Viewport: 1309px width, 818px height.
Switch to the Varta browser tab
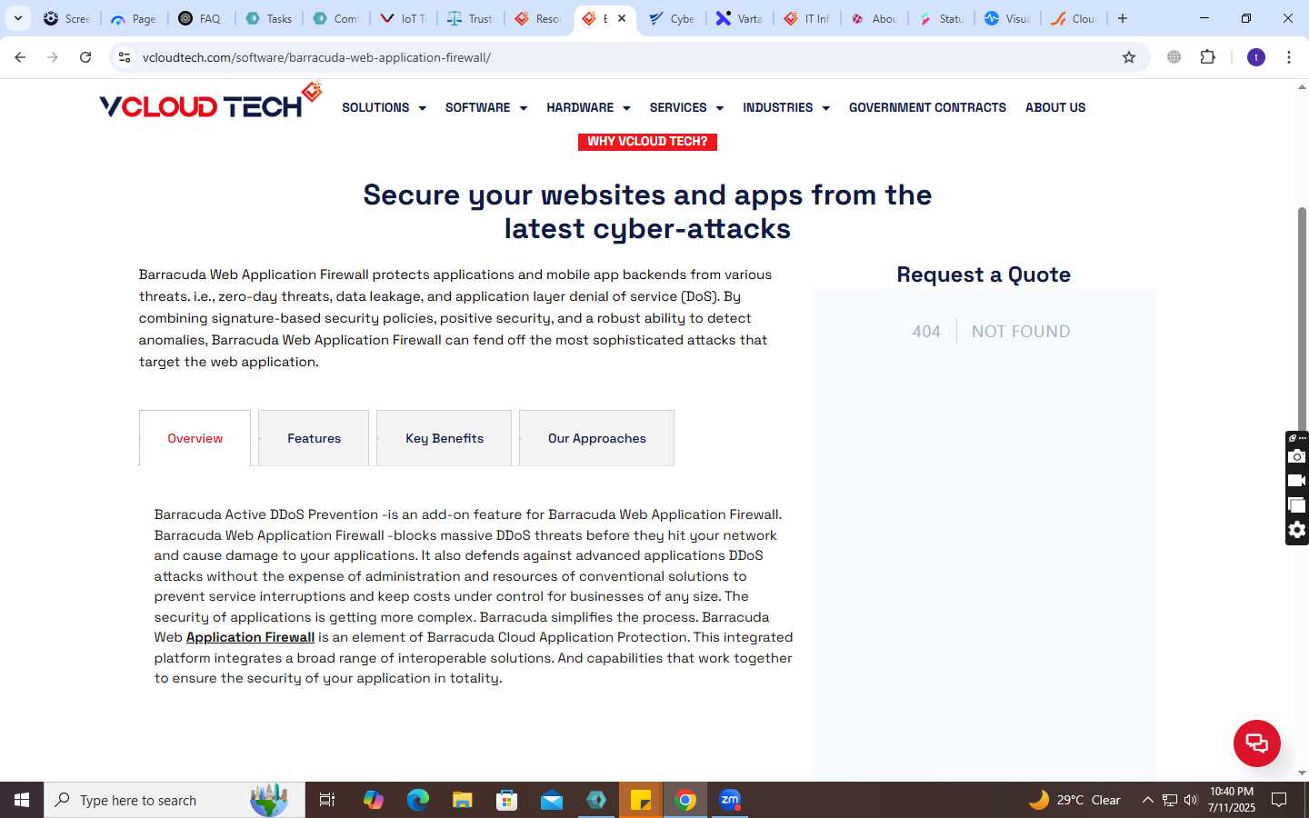(740, 18)
